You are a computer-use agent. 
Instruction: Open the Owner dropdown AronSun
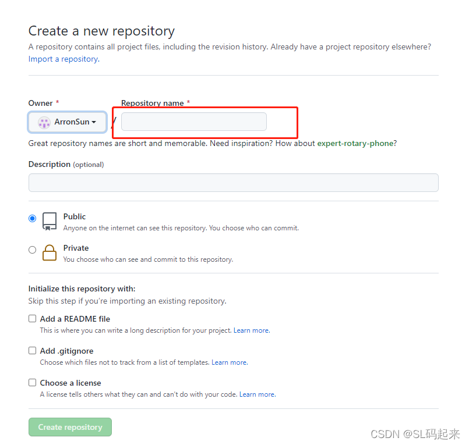tap(68, 123)
